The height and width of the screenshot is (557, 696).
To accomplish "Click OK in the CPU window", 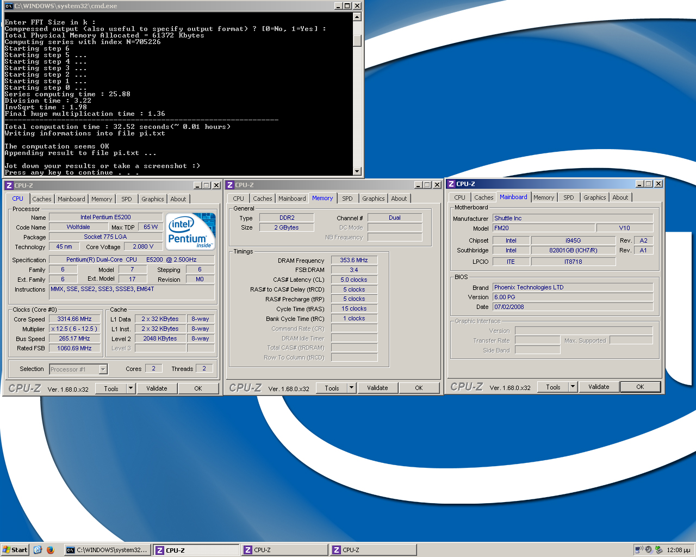I will click(x=198, y=388).
